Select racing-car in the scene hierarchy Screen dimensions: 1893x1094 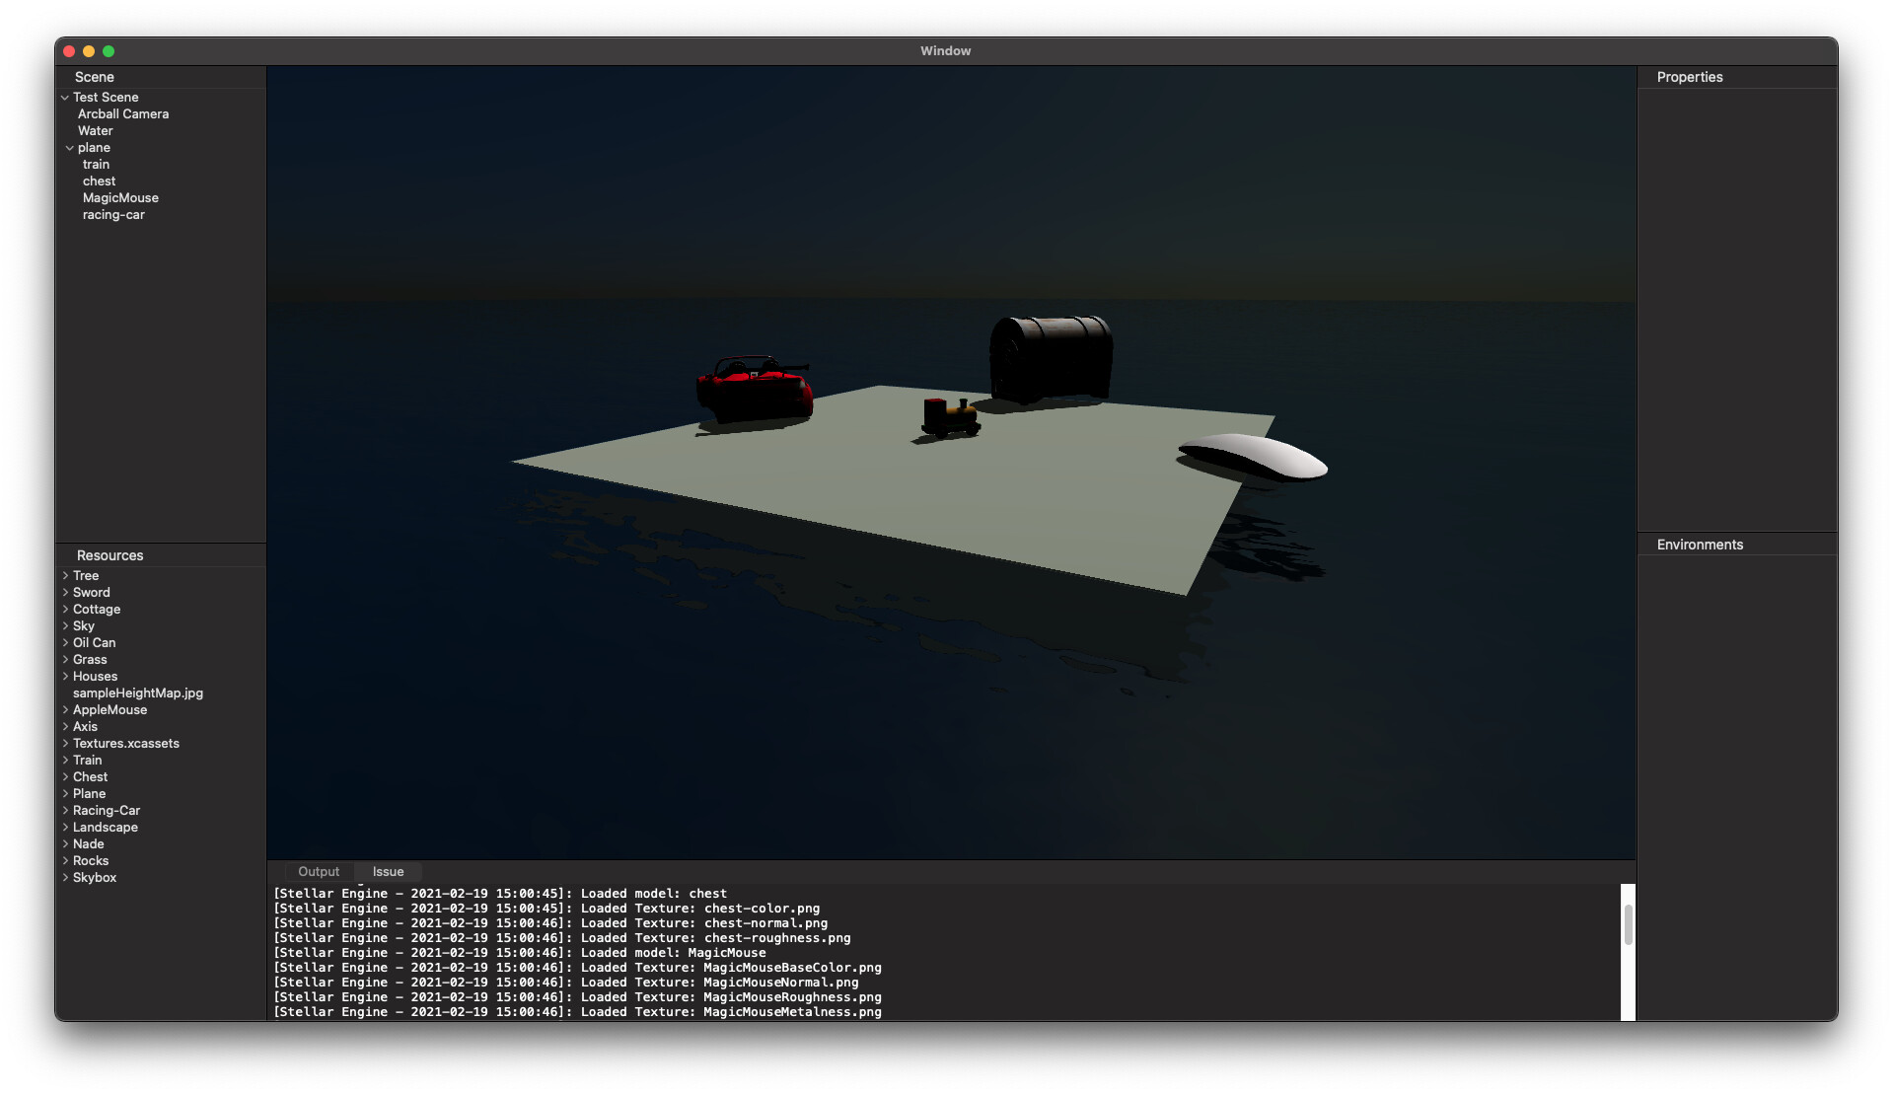(113, 215)
